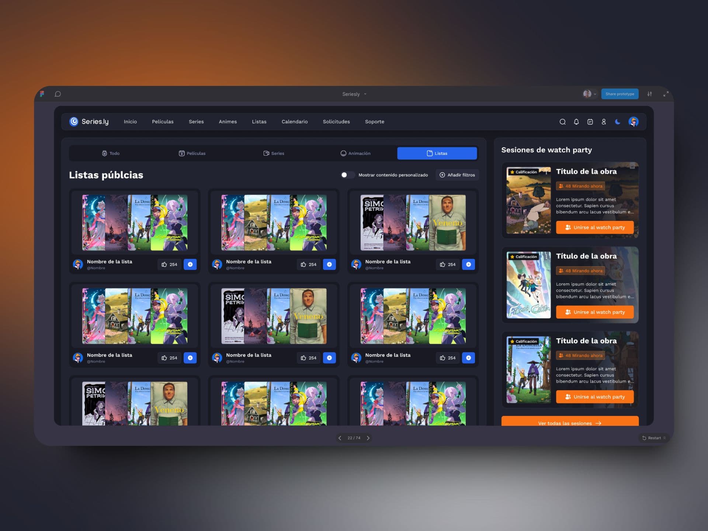Image resolution: width=708 pixels, height=531 pixels.
Task: Open the calendar icon in navbar
Action: click(x=590, y=122)
